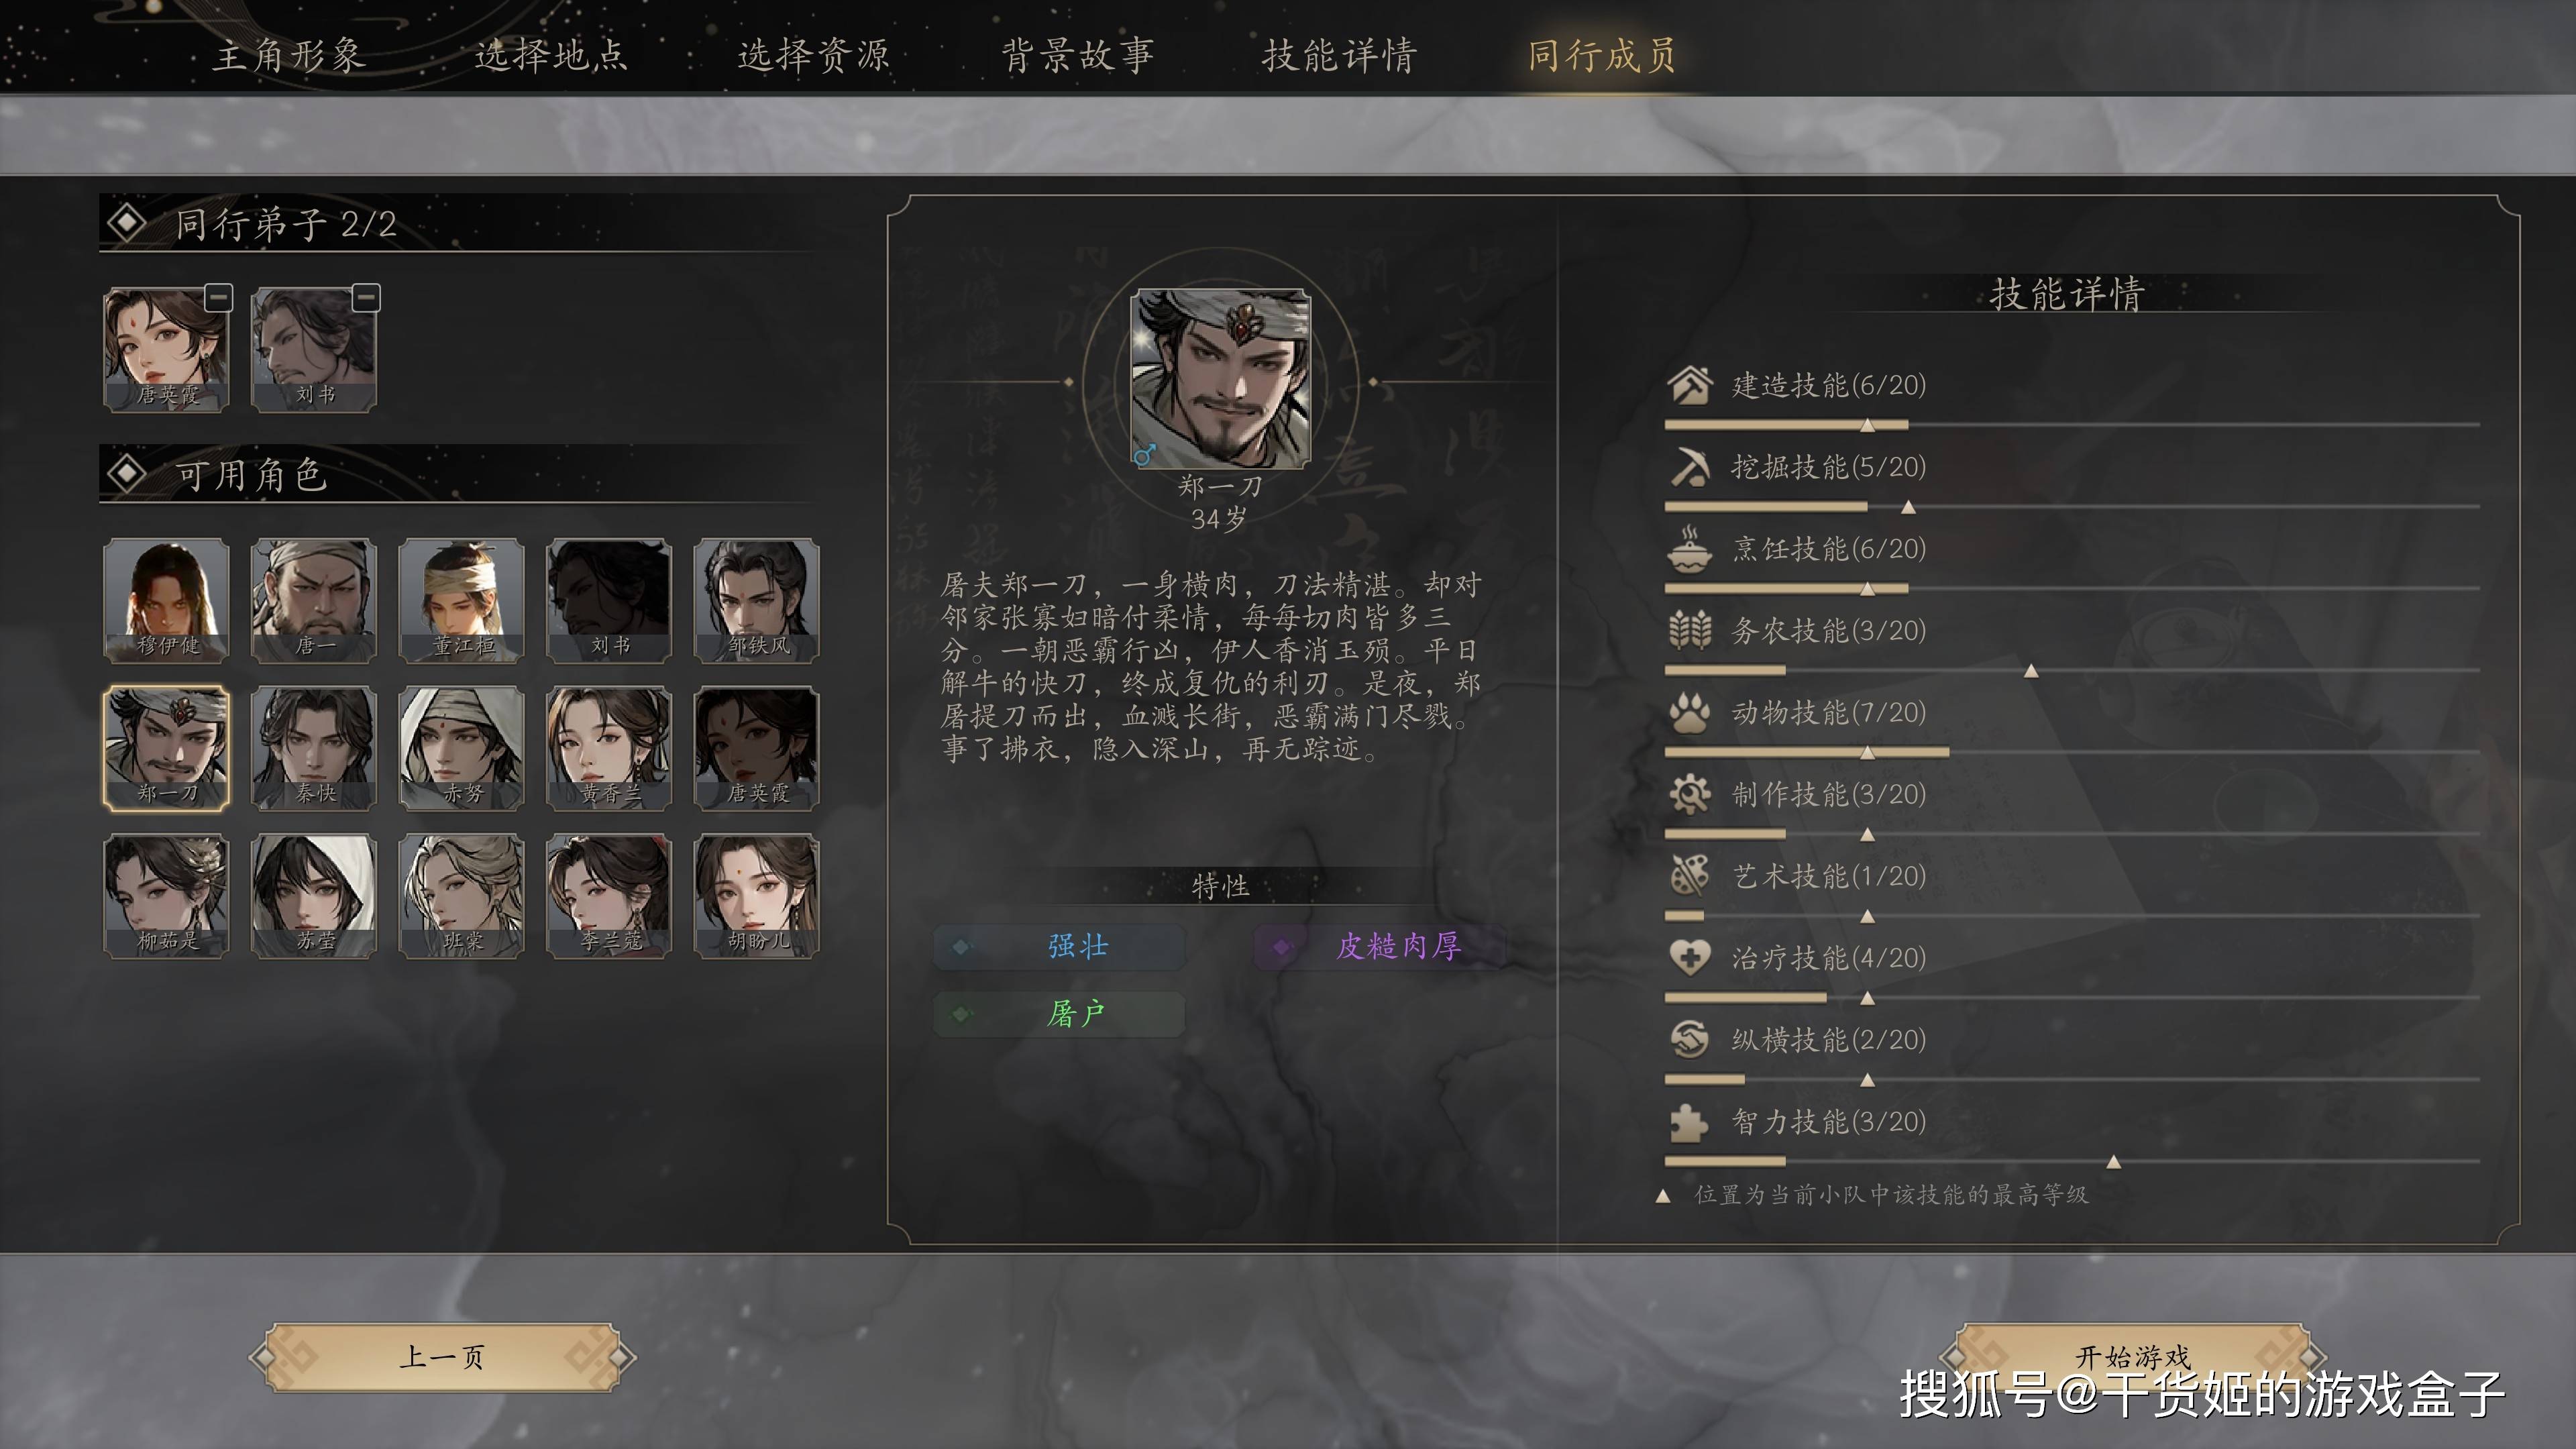Viewport: 2576px width, 1449px height.
Task: Click the 动物技能 progress bar
Action: [2072, 752]
